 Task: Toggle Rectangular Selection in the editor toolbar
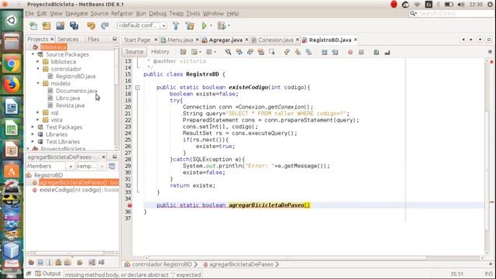click(x=272, y=52)
